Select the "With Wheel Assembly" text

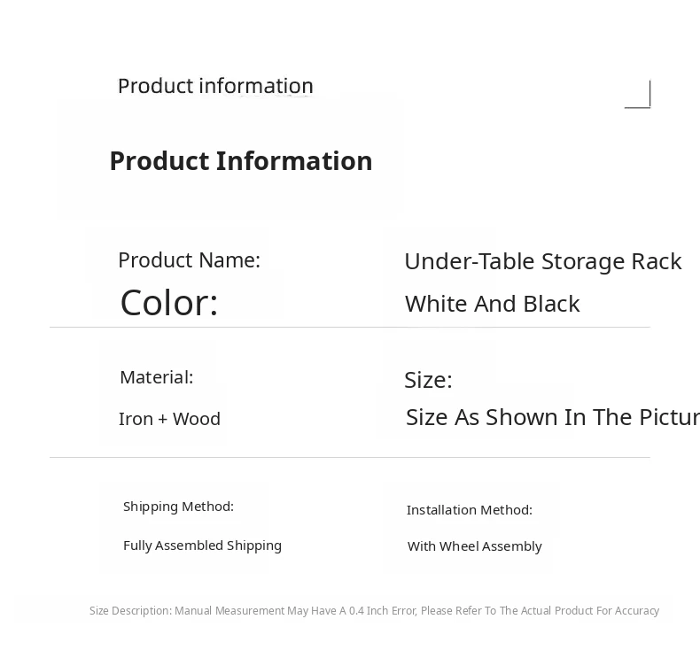tap(474, 546)
